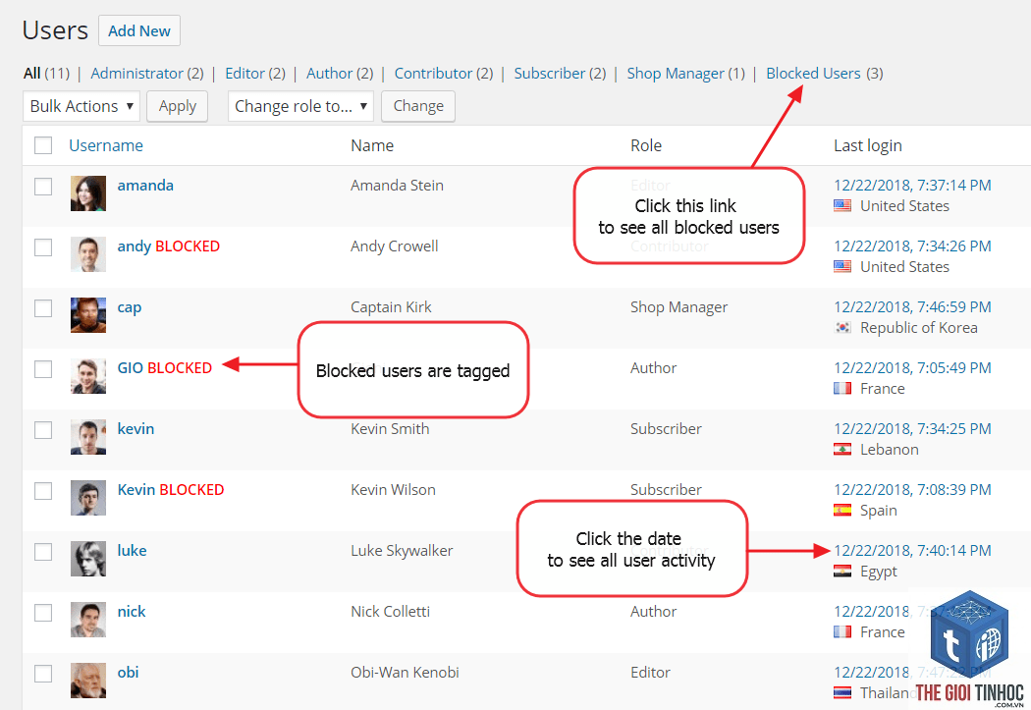Click Kevin Wilson's profile avatar

[88, 498]
